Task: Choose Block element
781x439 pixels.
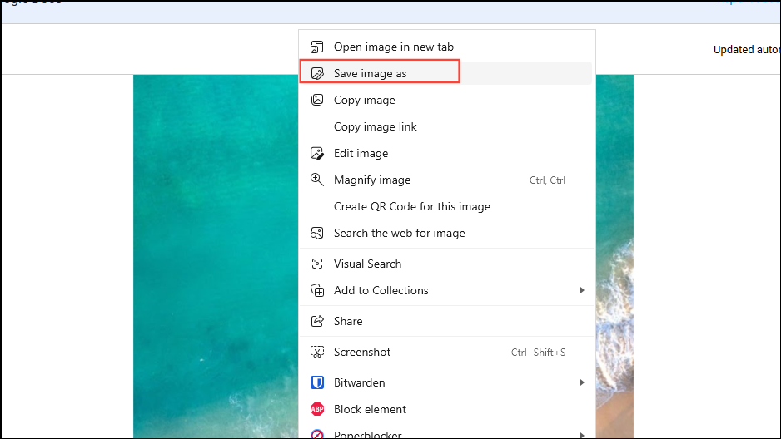Action: pyautogui.click(x=447, y=409)
